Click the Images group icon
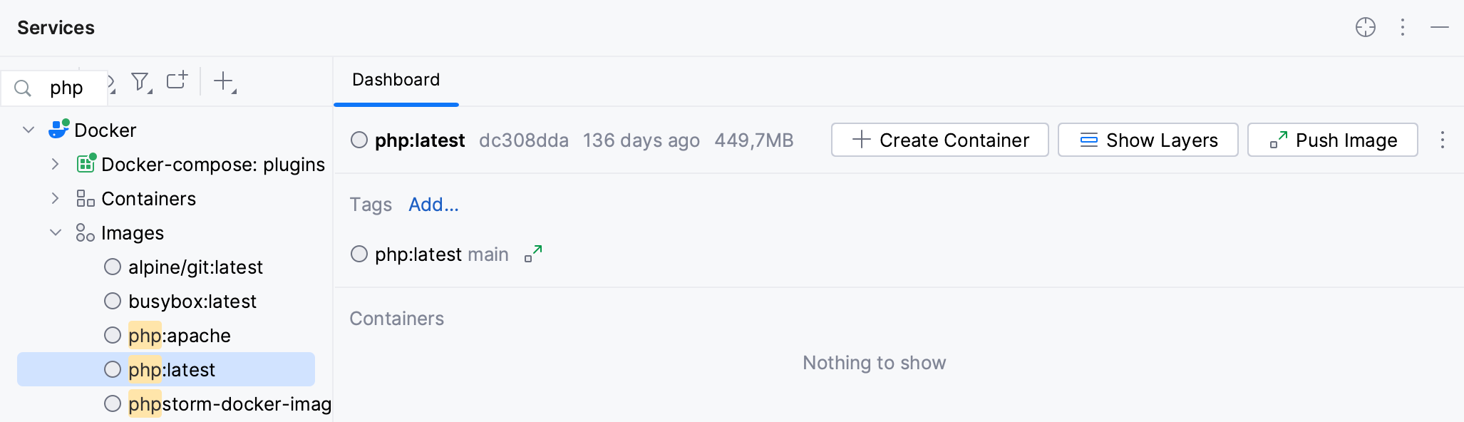The width and height of the screenshot is (1464, 422). click(84, 232)
